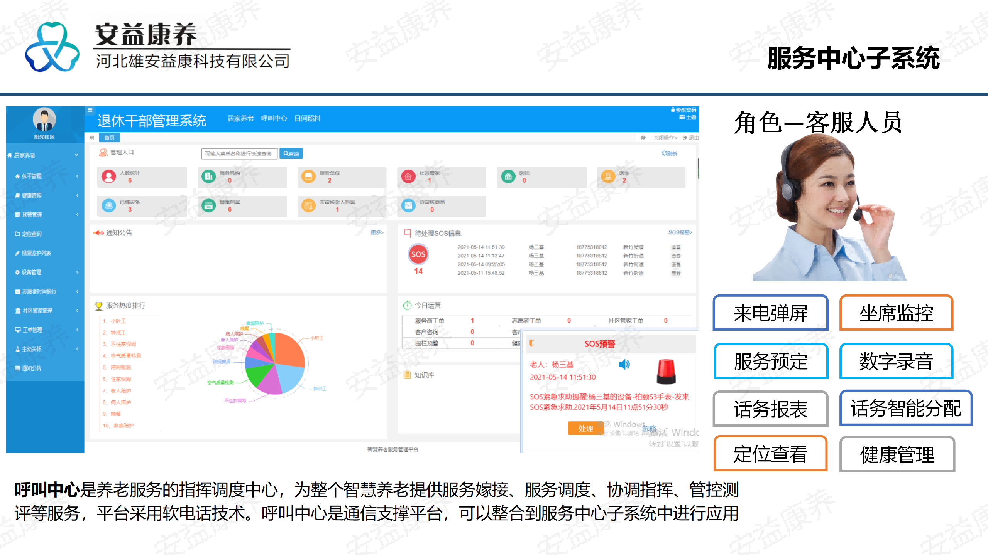Click the 忽略 button in SOS预警
988x555 pixels.
coord(650,428)
